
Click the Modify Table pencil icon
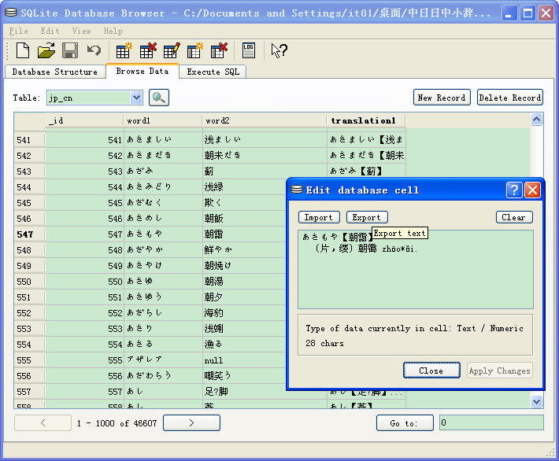pyautogui.click(x=172, y=50)
